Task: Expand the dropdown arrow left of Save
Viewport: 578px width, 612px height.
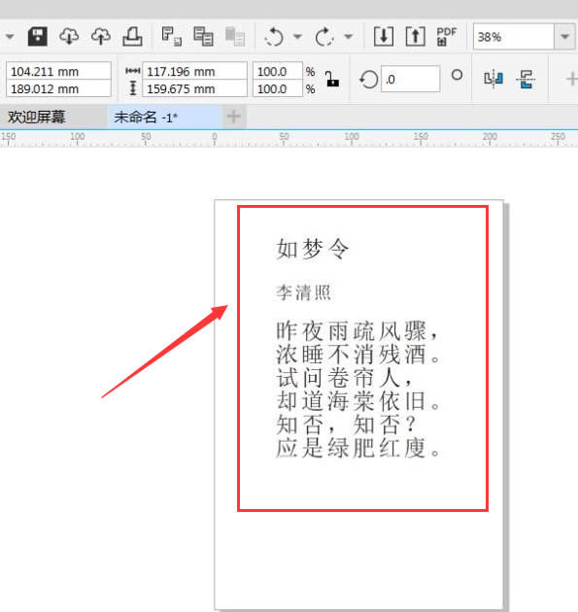Action: (x=10, y=37)
